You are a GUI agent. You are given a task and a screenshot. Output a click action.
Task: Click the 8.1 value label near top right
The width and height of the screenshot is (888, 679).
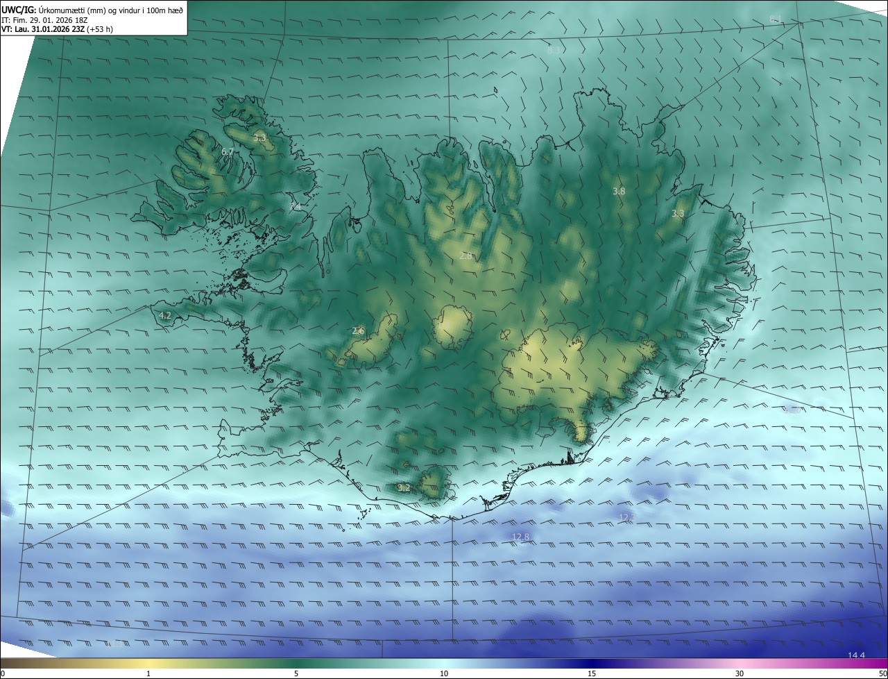click(x=776, y=19)
